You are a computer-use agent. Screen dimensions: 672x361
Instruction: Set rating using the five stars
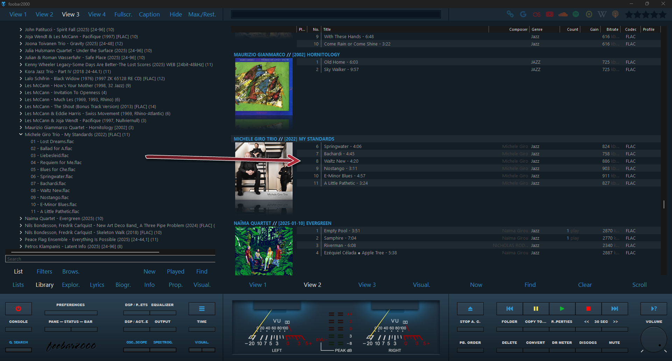coord(646,14)
